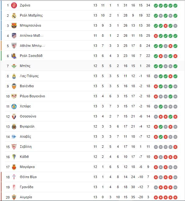This screenshot has height=201, width=185.
Task: Click the Sevilla club crest icon
Action: [14, 147]
